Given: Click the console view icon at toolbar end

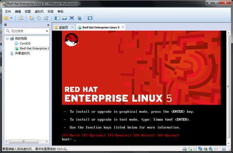Looking at the screenshot, I should pyautogui.click(x=90, y=18).
